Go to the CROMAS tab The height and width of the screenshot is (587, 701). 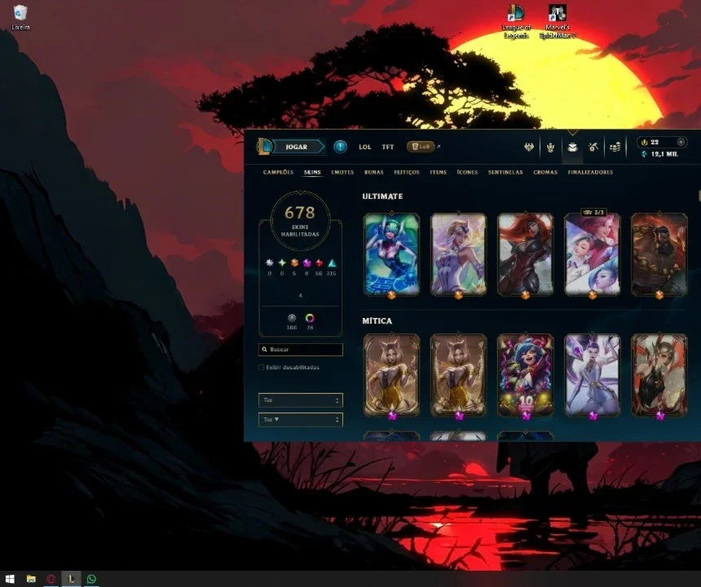click(x=545, y=172)
